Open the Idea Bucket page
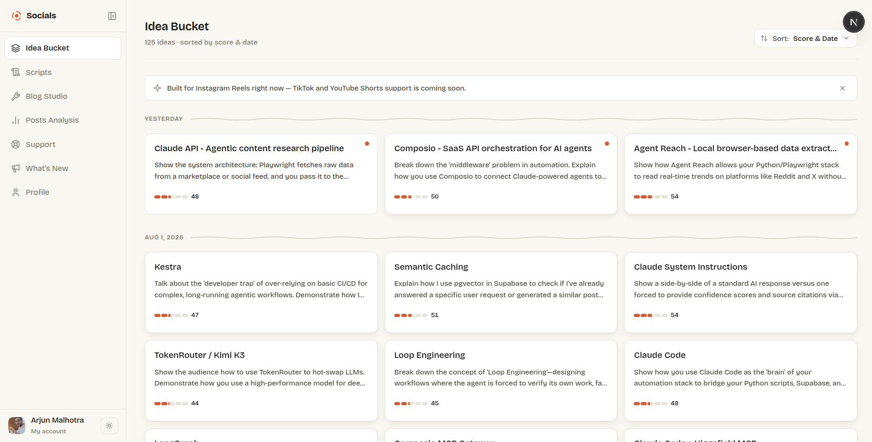This screenshot has height=442, width=872. point(63,48)
